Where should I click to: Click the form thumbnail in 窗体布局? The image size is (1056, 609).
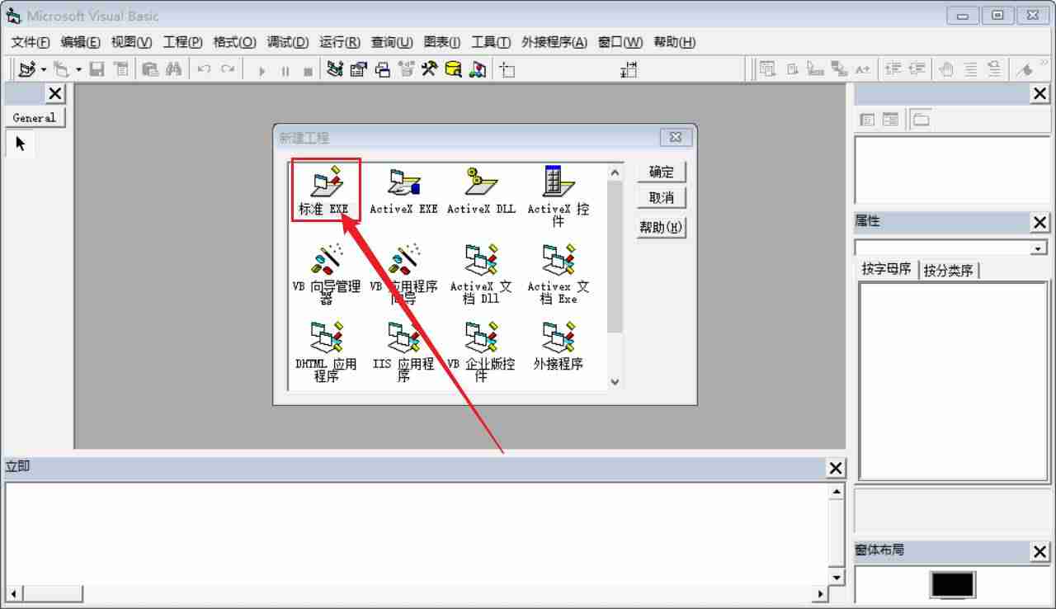(953, 584)
